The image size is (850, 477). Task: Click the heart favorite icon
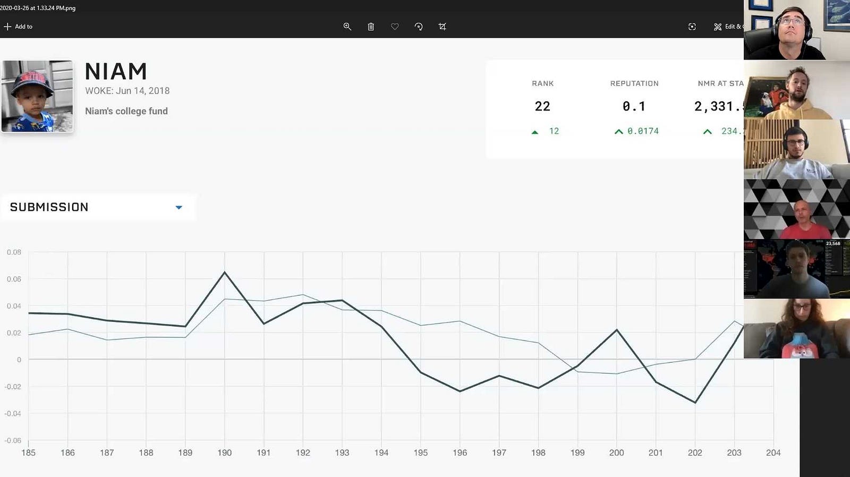tap(395, 27)
